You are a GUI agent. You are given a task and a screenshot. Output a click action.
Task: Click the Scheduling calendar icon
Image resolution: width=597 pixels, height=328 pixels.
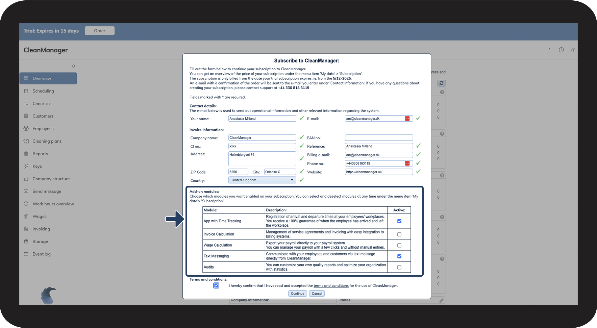point(26,91)
